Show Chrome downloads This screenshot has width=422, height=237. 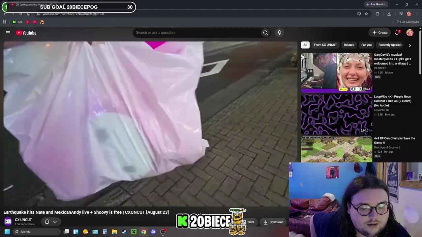(x=389, y=14)
